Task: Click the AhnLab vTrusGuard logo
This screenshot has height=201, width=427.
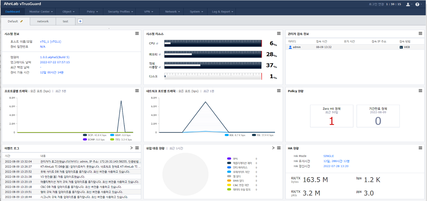Action: point(22,4)
